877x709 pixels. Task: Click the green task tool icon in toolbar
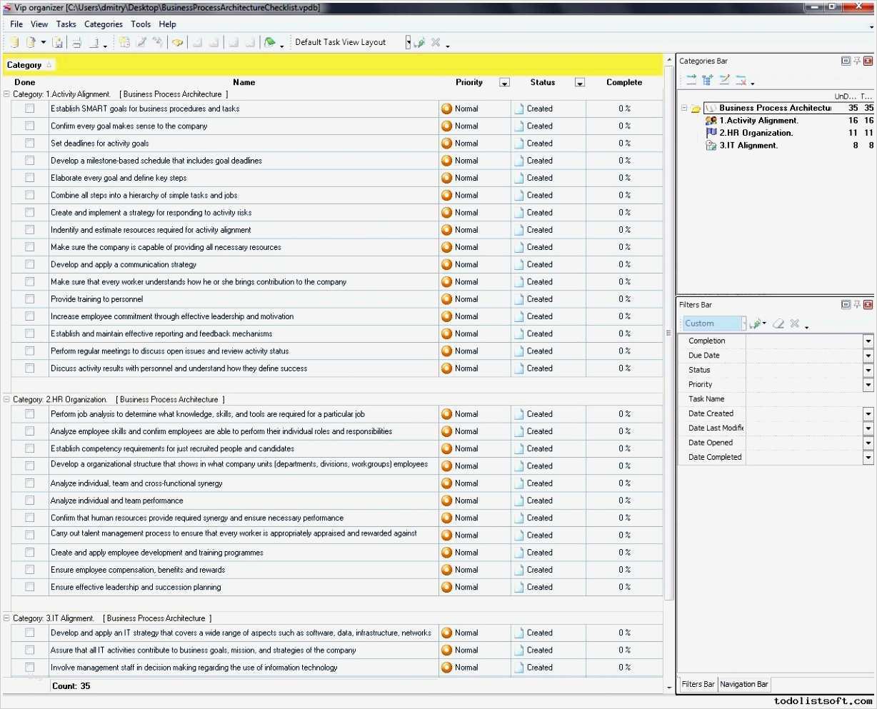(x=269, y=42)
